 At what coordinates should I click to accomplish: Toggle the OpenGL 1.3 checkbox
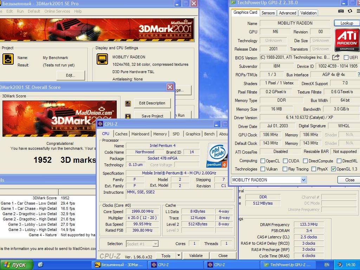pyautogui.click(x=333, y=169)
